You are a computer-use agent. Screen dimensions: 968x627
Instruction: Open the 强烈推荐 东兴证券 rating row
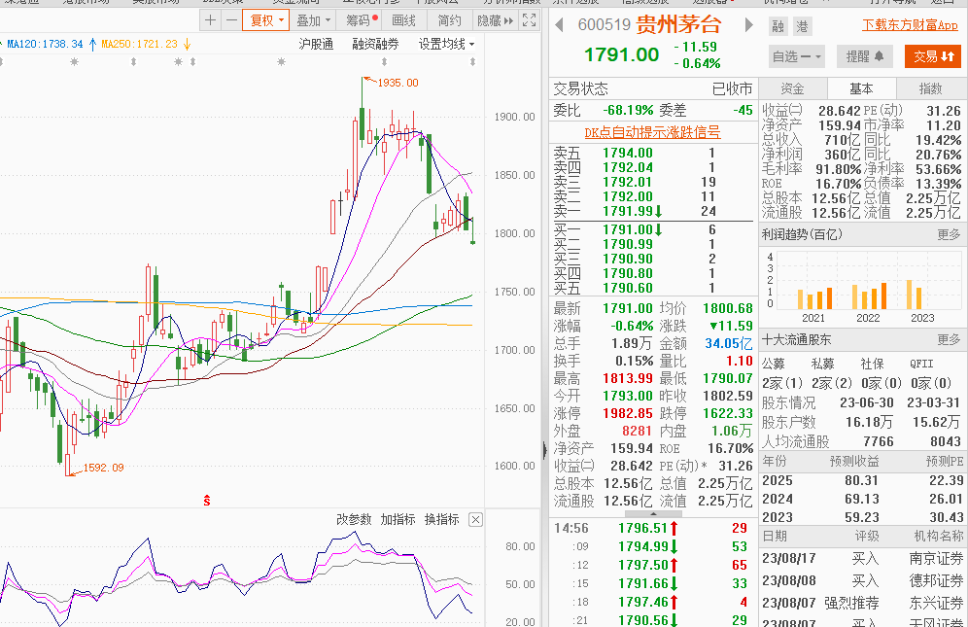click(862, 604)
